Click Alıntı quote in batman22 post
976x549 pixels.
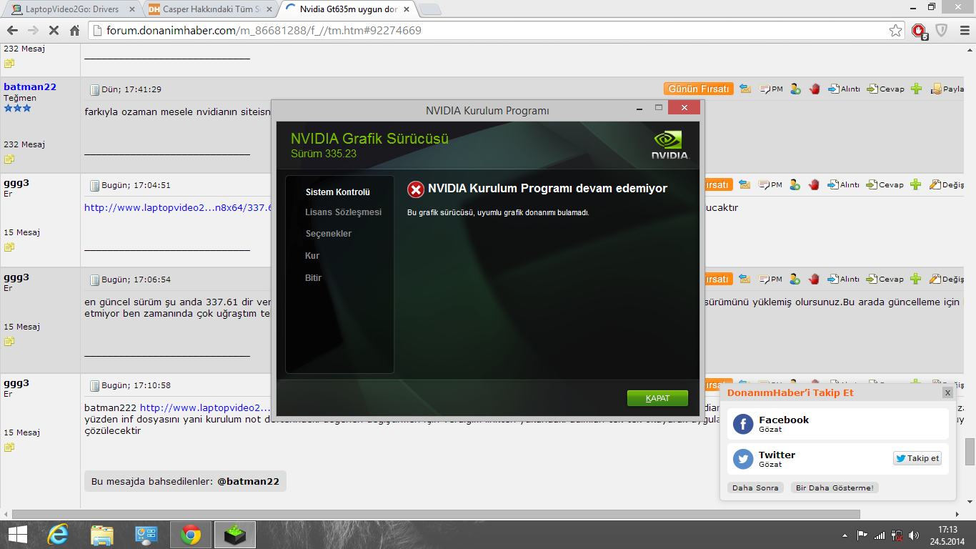844,89
